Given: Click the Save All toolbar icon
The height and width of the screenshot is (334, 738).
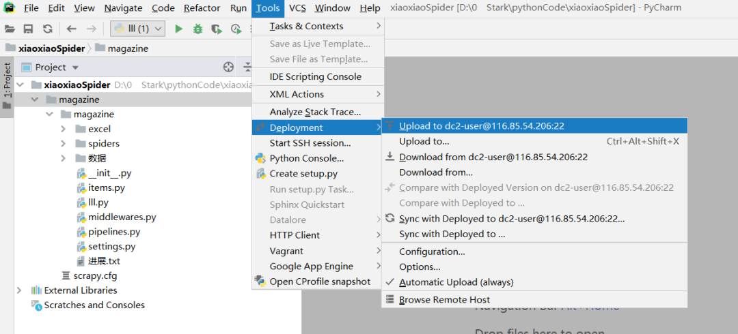Looking at the screenshot, I should click(x=28, y=29).
